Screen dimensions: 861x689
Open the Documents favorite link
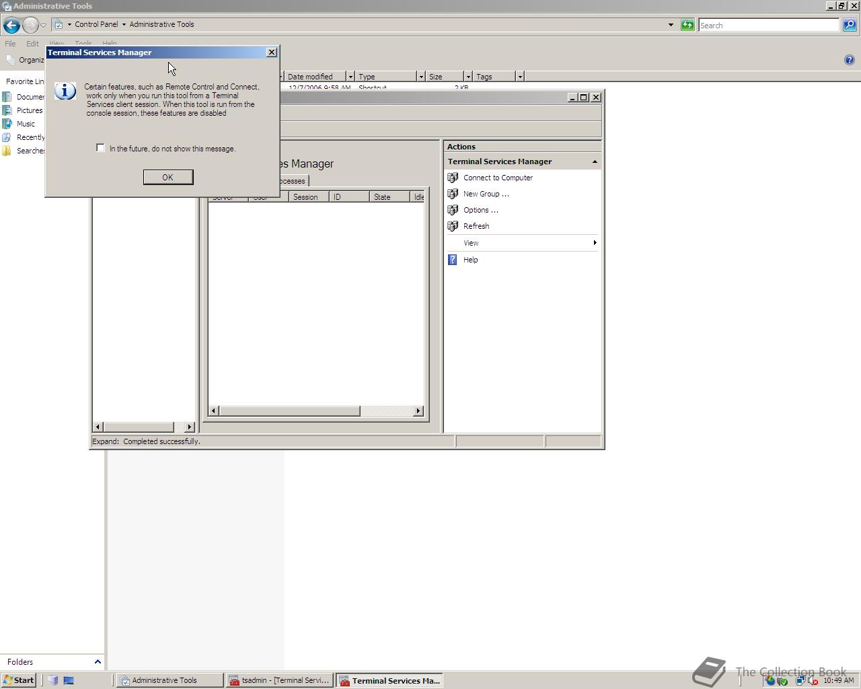tap(23, 97)
